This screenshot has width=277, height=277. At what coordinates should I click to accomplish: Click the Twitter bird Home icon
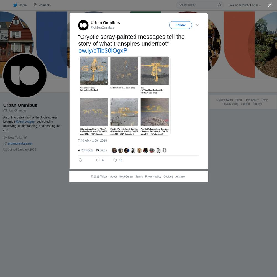pyautogui.click(x=15, y=5)
